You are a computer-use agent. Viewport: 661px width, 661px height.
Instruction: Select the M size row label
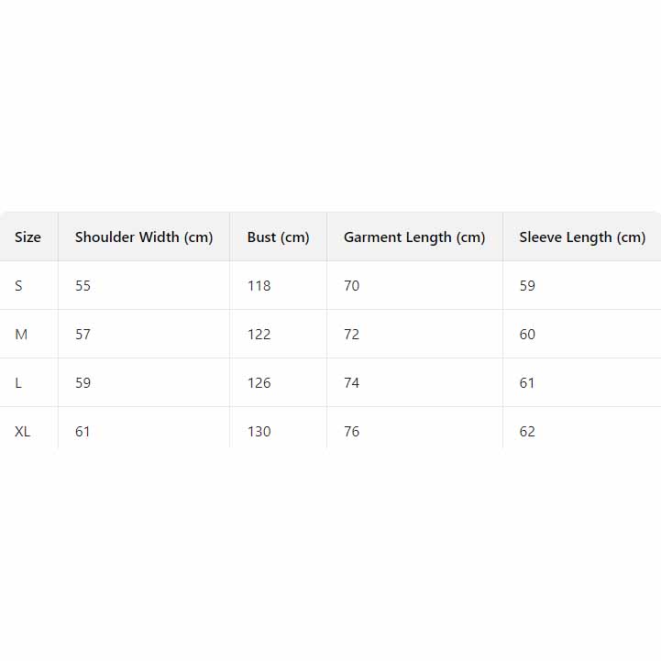coord(21,335)
